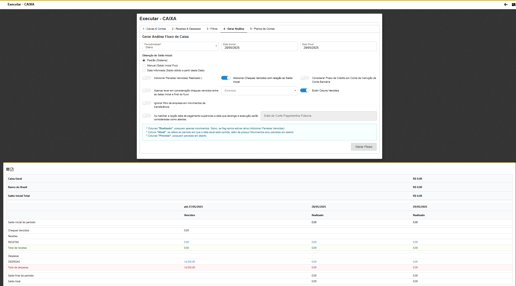
Task: Export the report with the PDF icon
Action: click(x=12, y=169)
